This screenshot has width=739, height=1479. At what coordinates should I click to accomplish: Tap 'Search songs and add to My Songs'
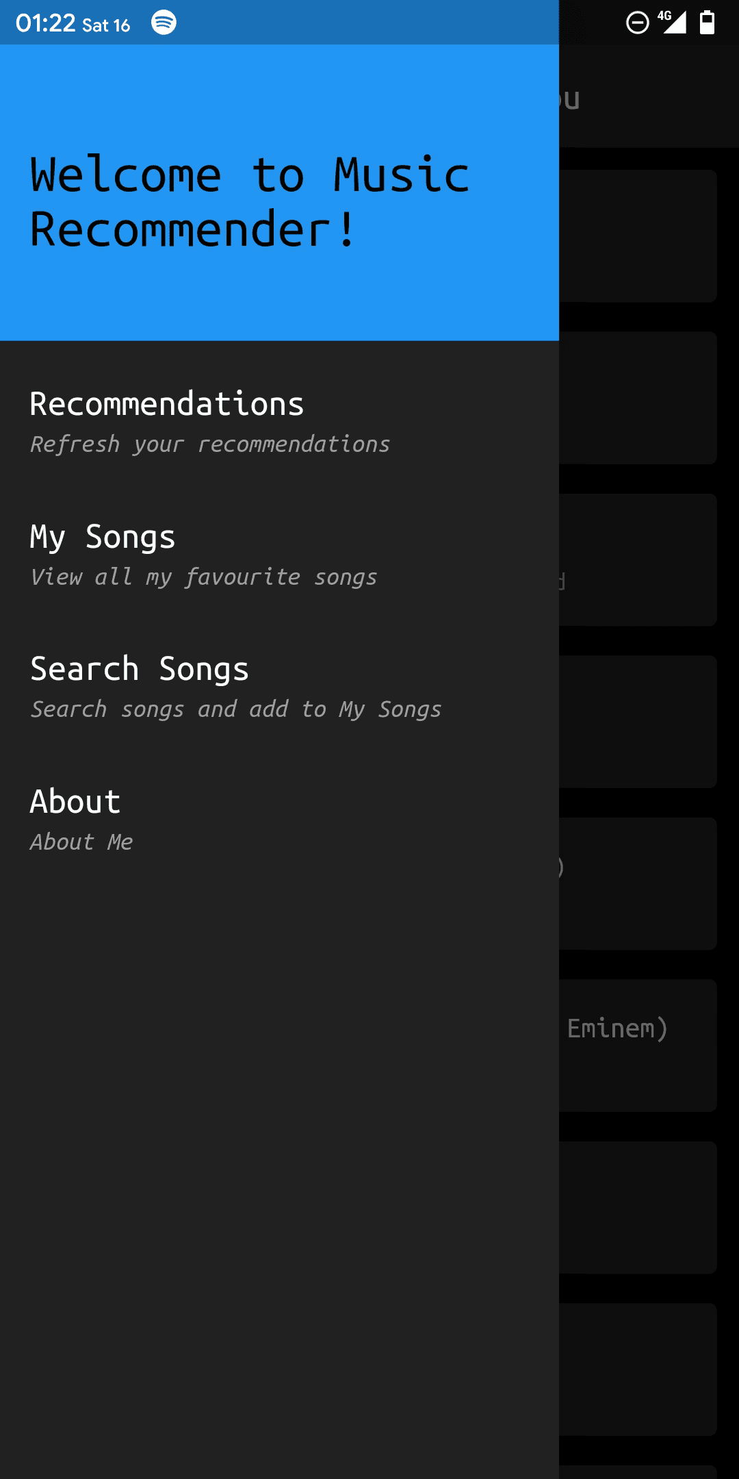[236, 709]
